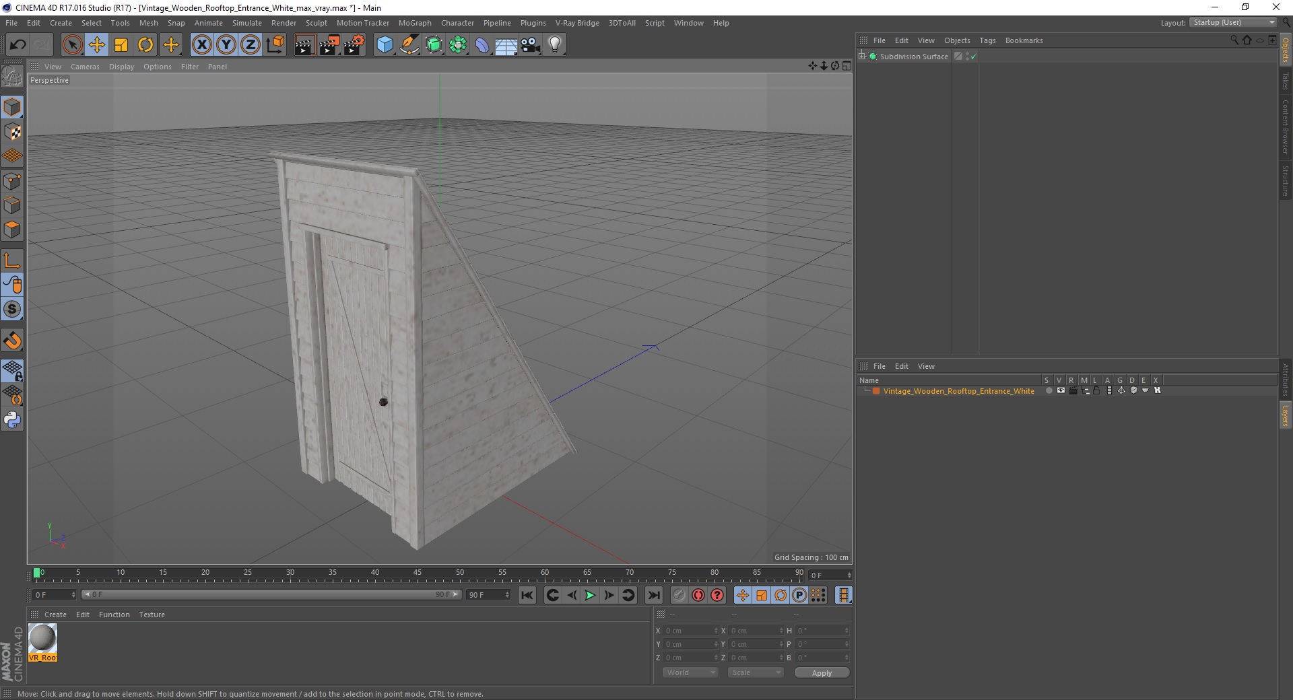Toggle Subdivision Surface visibility dots

click(x=967, y=57)
